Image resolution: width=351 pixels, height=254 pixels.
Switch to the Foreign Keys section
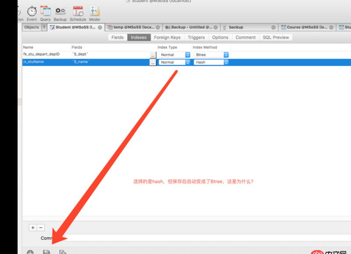click(167, 37)
